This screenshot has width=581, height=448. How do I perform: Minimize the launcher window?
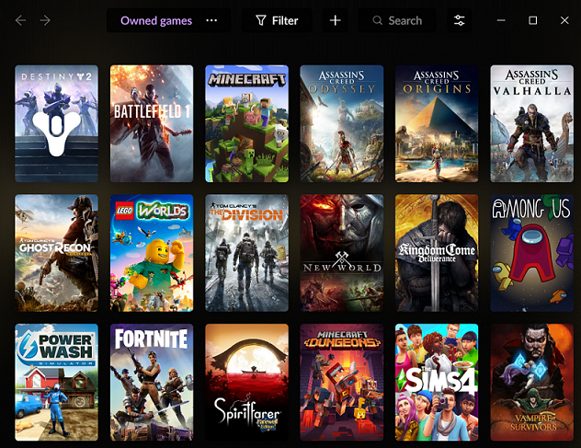(x=501, y=20)
